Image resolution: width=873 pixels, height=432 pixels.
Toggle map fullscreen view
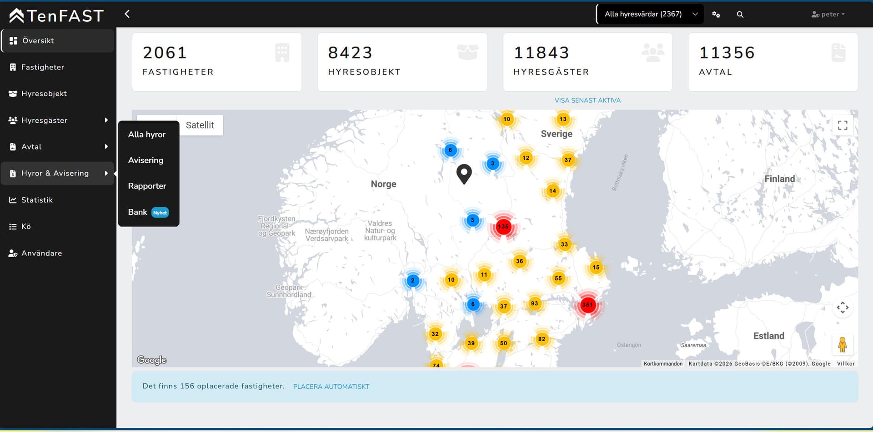[x=843, y=125]
